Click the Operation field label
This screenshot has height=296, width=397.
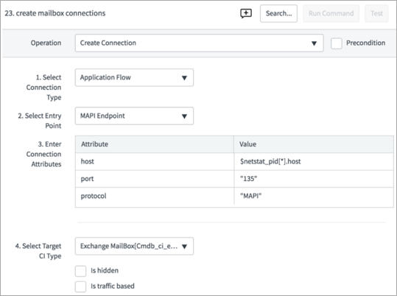46,43
